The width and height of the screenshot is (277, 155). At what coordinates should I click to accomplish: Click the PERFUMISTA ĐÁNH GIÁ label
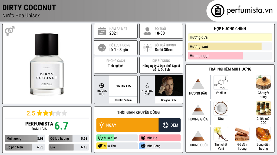click(x=39, y=126)
